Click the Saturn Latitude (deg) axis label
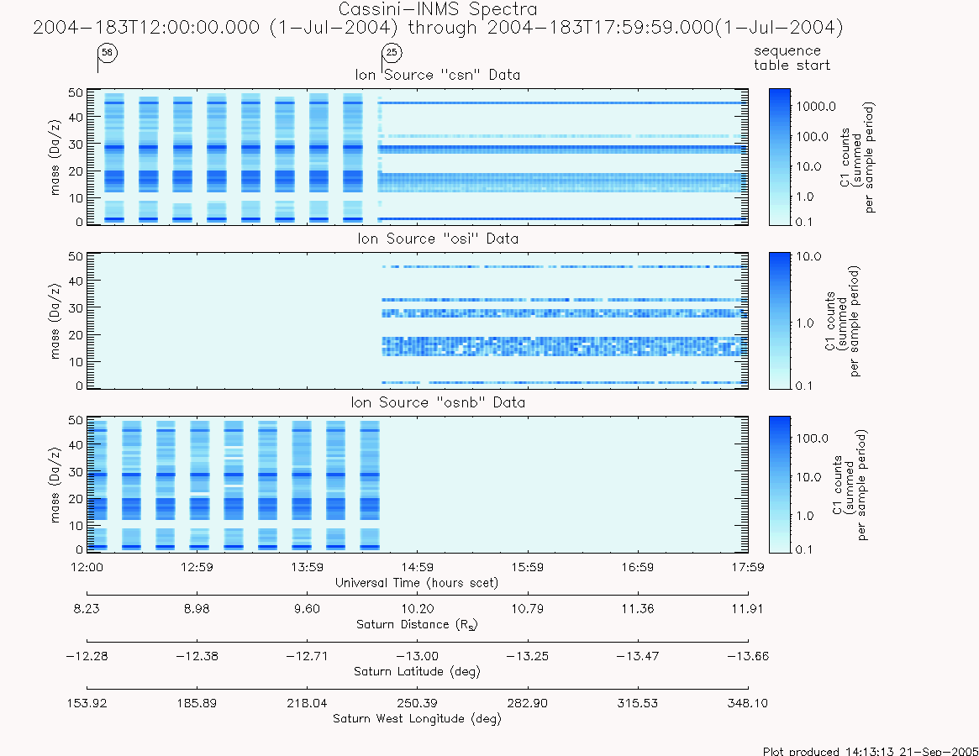979x756 pixels. coord(417,672)
